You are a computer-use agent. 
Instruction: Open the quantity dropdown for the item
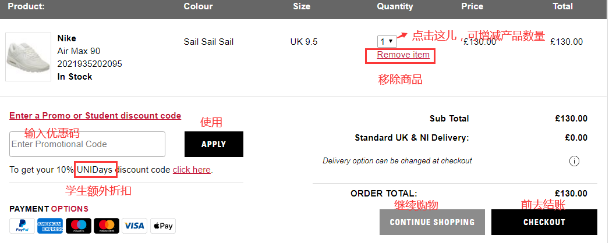(387, 41)
